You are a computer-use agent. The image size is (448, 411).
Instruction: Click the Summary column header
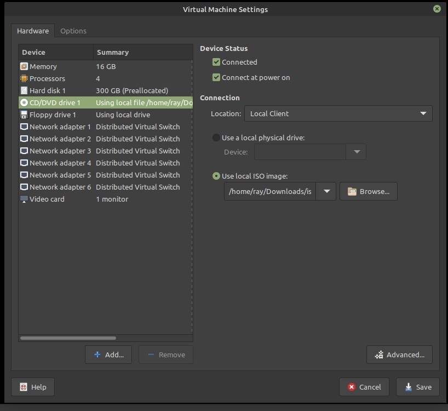[143, 52]
